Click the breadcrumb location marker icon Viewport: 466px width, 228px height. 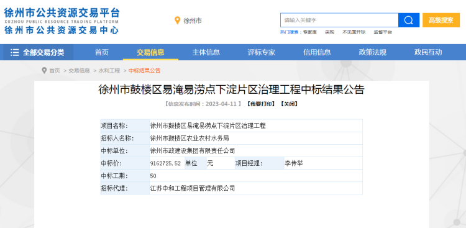[x=44, y=70]
